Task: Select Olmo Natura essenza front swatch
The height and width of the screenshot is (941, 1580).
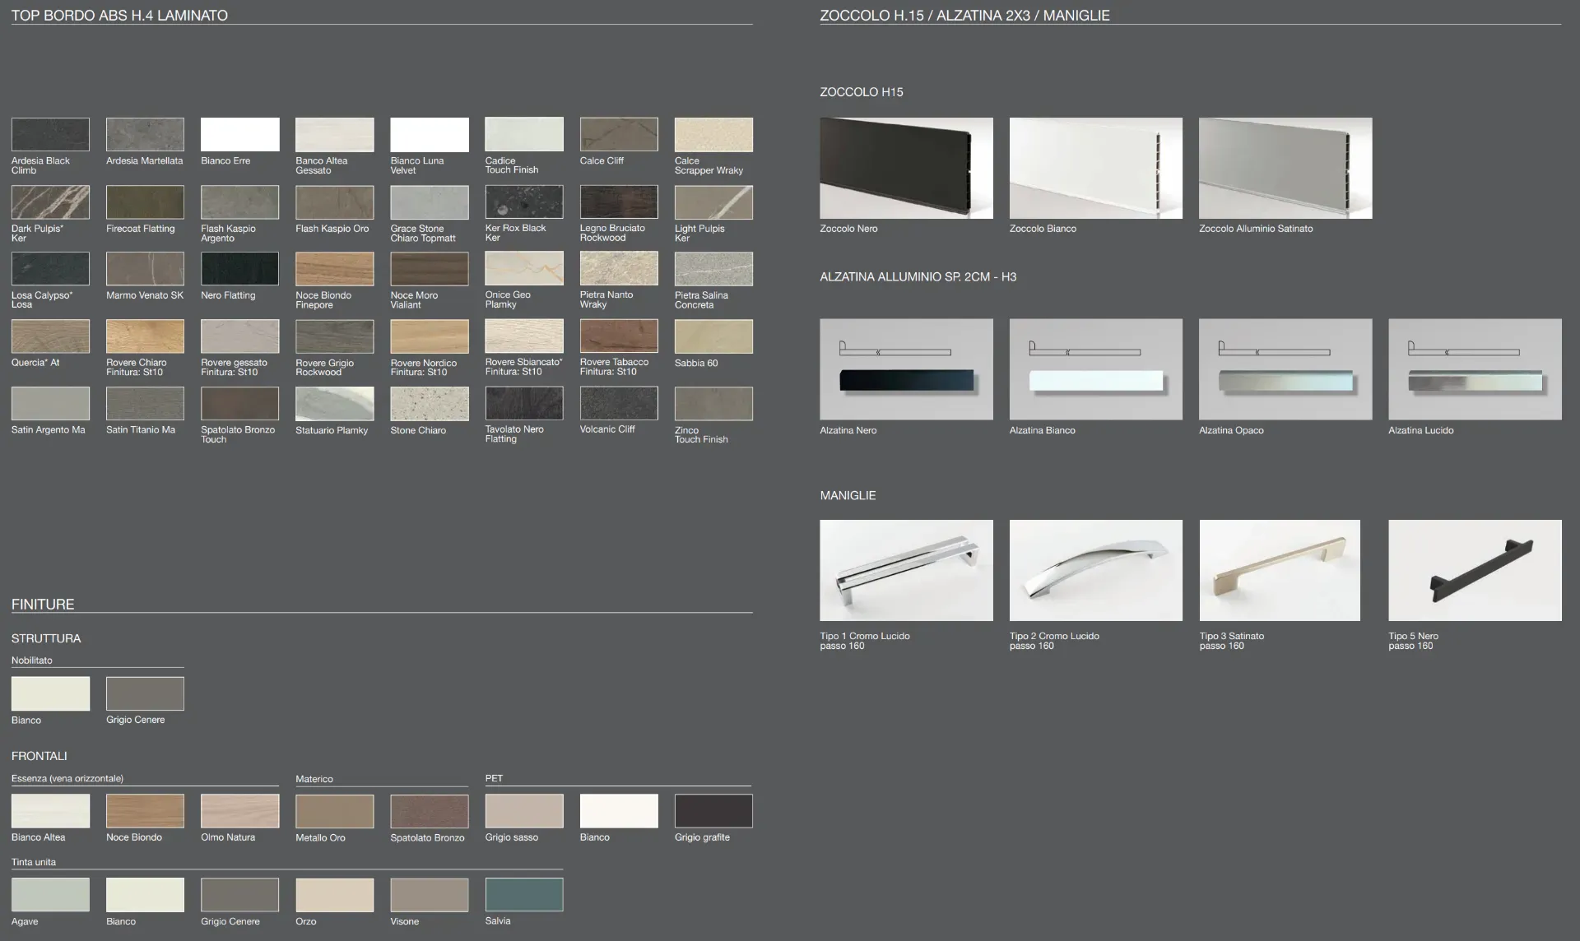Action: click(239, 811)
